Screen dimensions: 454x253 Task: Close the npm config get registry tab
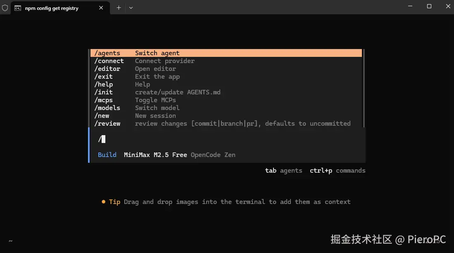click(101, 8)
